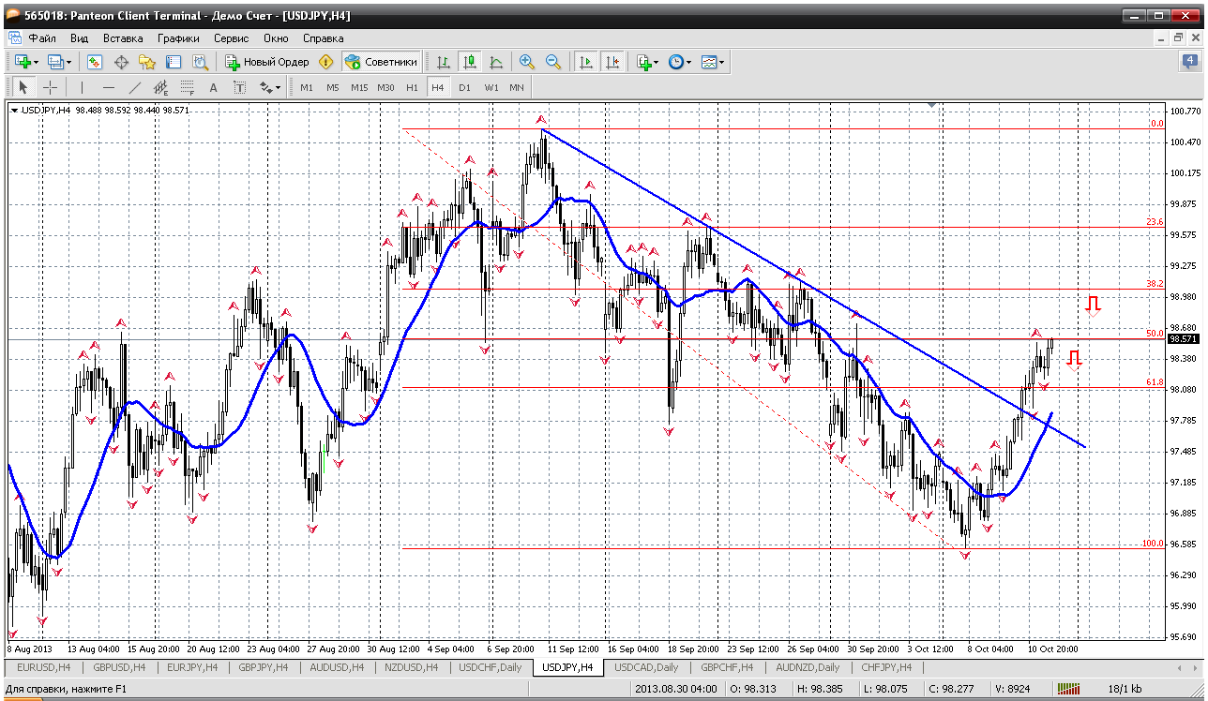Viewport: 1208px width, 701px height.
Task: Select the trendline drawing tool
Action: tap(134, 87)
